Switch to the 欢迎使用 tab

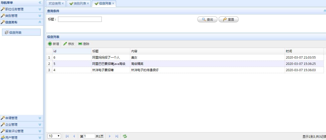[55, 4]
